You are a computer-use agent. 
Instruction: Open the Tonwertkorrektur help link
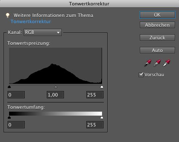pyautogui.click(x=31, y=21)
